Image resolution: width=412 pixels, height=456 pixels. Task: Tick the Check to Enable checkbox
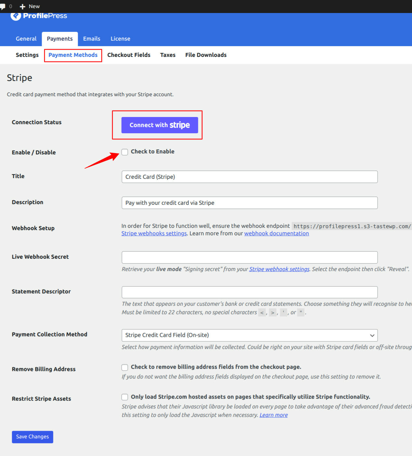click(125, 152)
